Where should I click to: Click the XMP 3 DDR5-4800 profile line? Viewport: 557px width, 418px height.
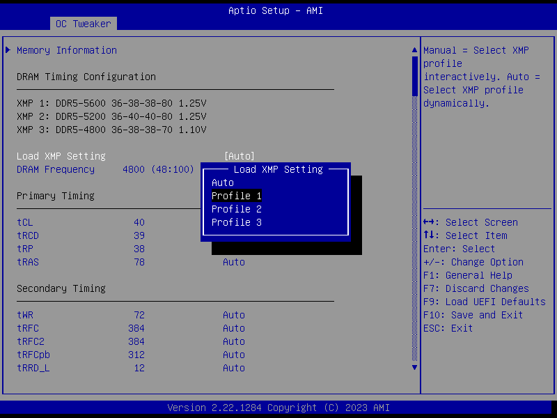point(111,130)
